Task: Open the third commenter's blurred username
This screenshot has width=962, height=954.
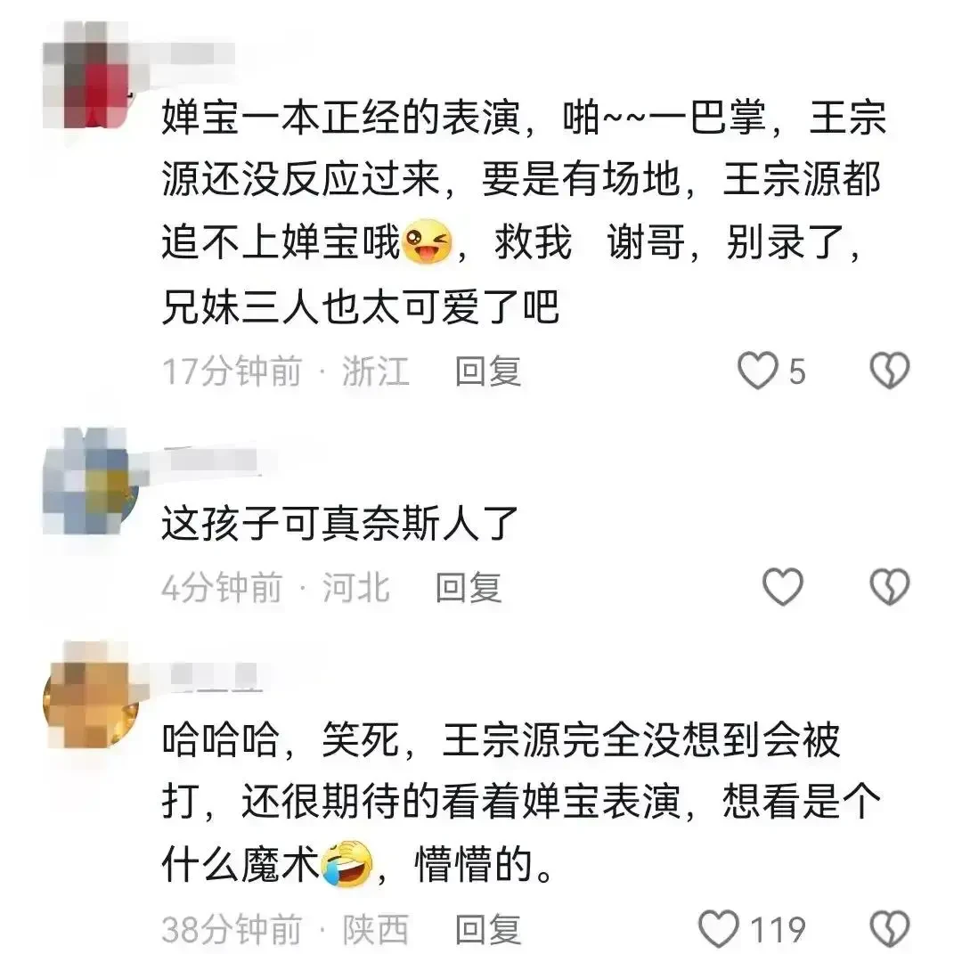Action: click(x=215, y=675)
